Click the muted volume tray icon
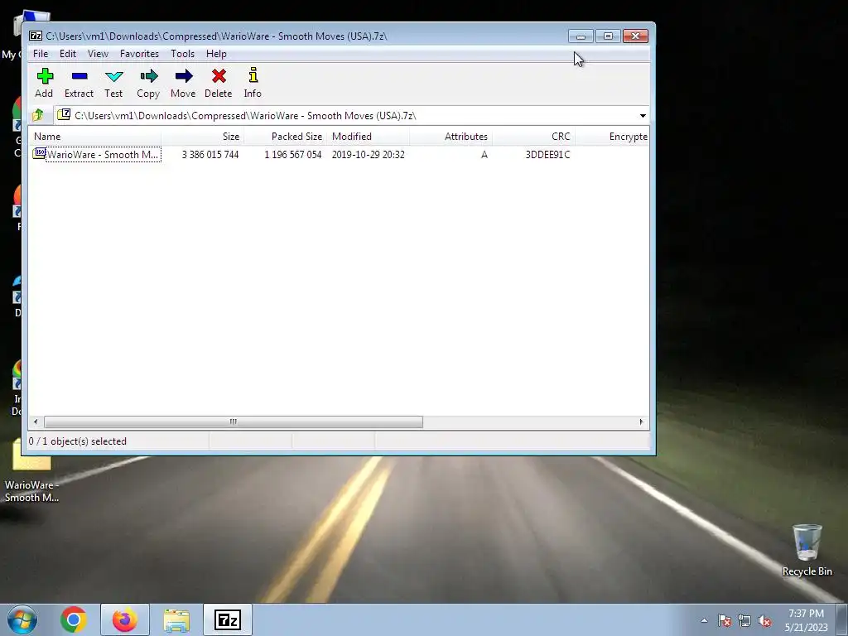The image size is (848, 636). [x=764, y=620]
